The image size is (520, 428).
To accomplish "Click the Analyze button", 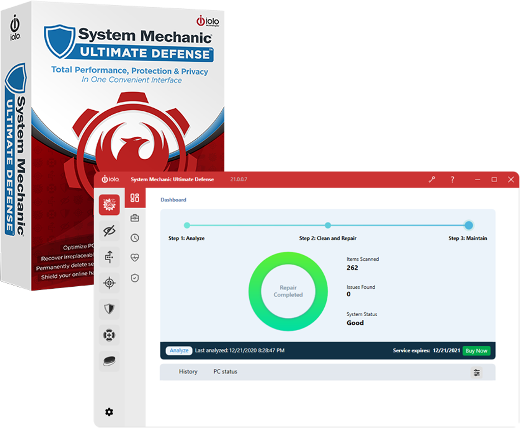I will click(179, 350).
